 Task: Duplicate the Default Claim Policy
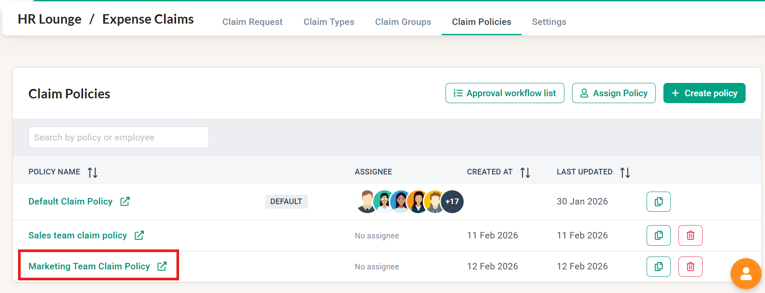click(658, 201)
